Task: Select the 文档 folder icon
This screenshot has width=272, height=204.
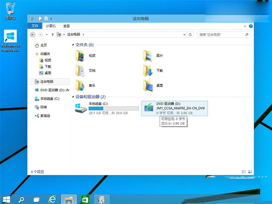Action: coord(80,71)
